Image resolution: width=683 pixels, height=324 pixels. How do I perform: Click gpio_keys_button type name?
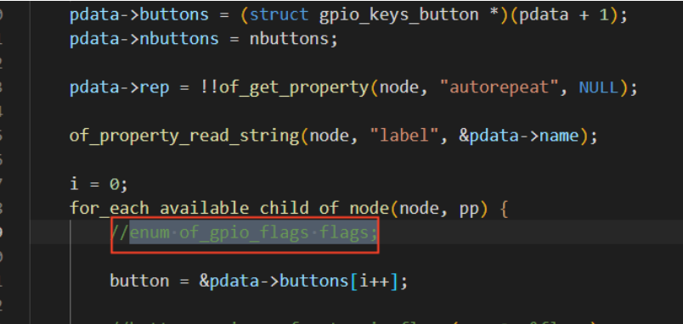tap(398, 14)
